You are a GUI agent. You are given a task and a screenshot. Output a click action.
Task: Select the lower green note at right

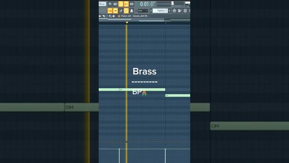177,96
